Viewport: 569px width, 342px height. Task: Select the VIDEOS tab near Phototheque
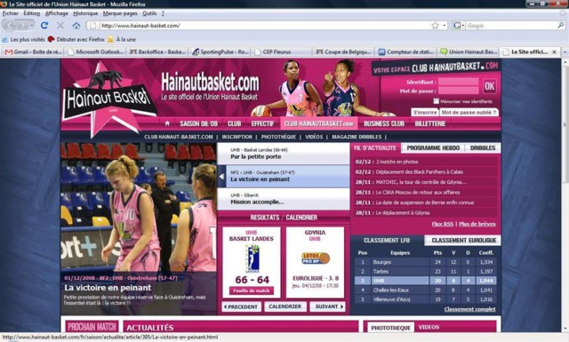click(x=429, y=327)
